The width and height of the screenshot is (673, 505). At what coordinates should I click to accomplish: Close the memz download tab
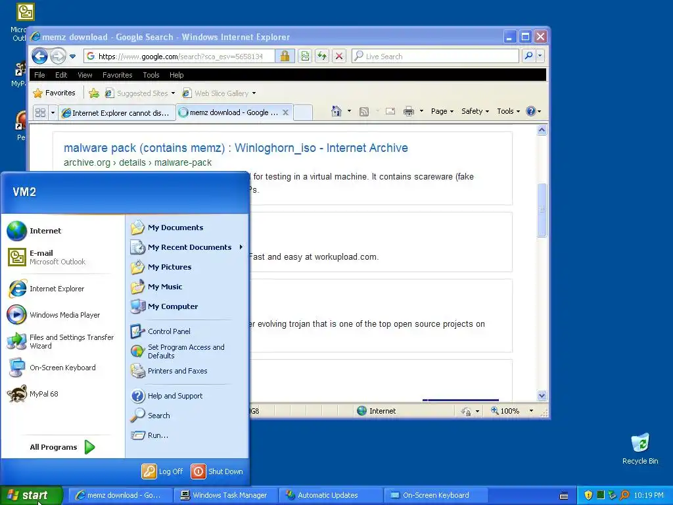(x=285, y=112)
